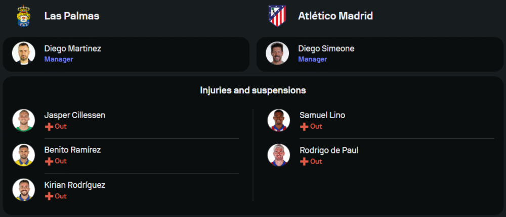
Task: Select the Samuel Lino player name
Action: coord(322,115)
